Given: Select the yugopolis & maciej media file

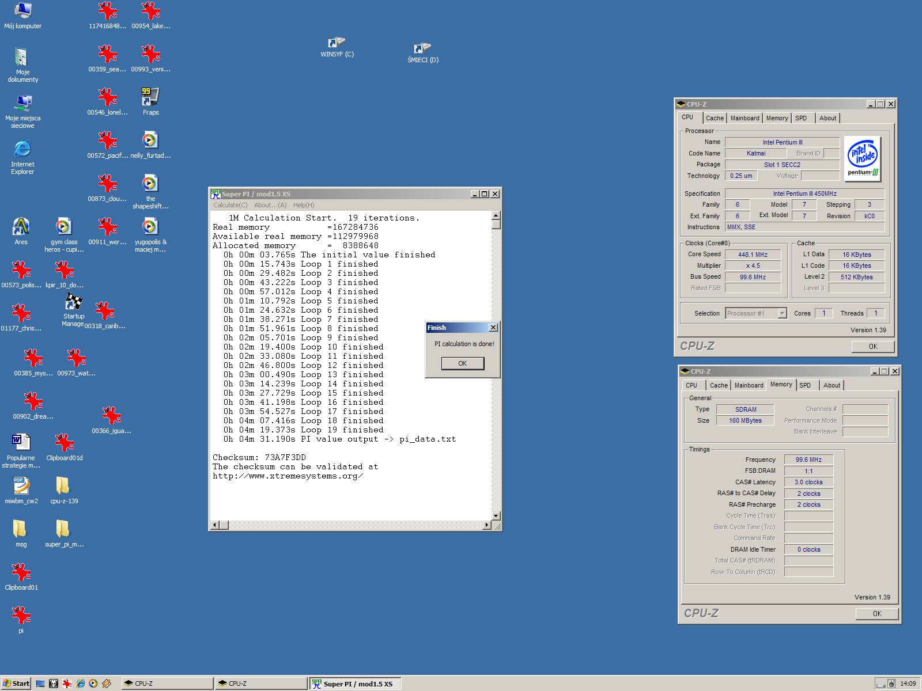Looking at the screenshot, I should pos(150,234).
